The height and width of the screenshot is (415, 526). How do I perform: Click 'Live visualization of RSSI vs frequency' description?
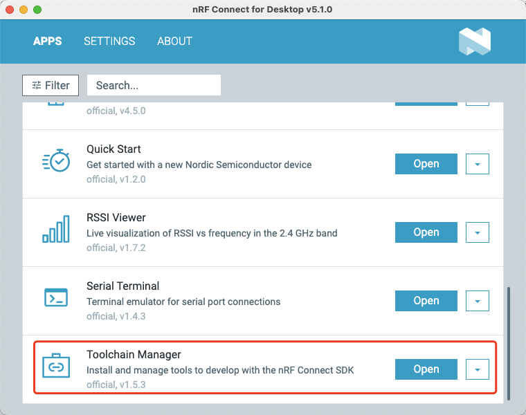click(x=212, y=233)
